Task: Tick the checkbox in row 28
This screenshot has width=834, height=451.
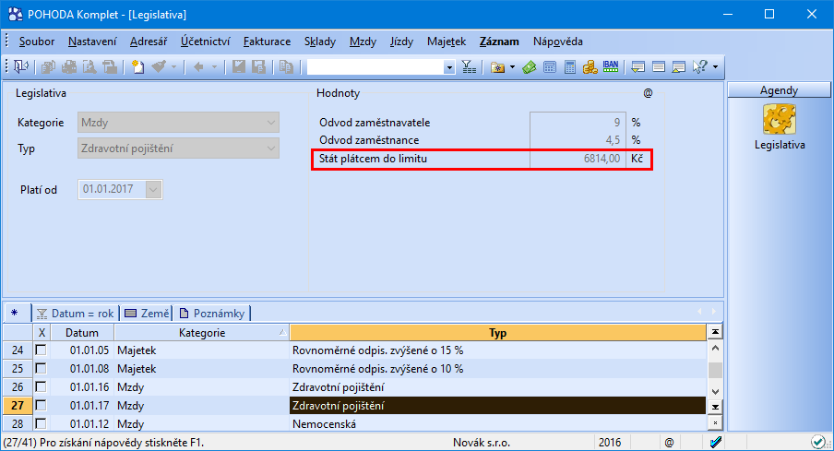Action: (x=41, y=423)
